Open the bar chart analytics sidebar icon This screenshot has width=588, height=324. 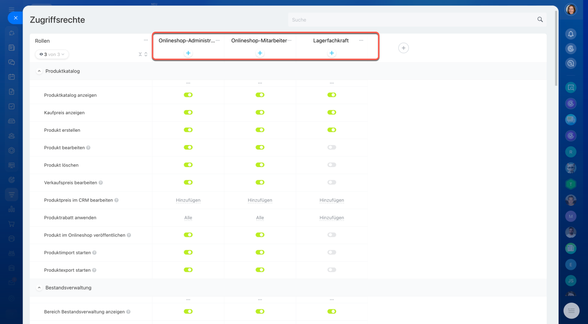tap(12, 209)
